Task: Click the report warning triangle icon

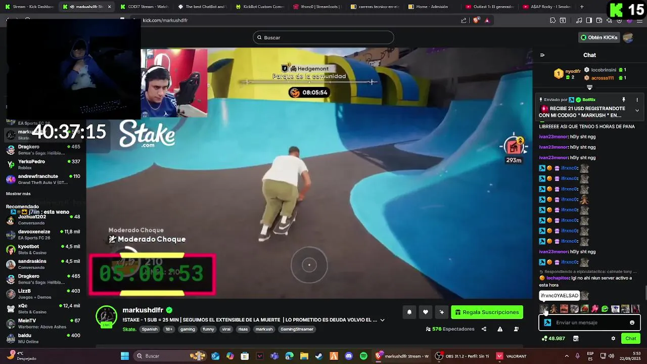Action: (x=500, y=329)
